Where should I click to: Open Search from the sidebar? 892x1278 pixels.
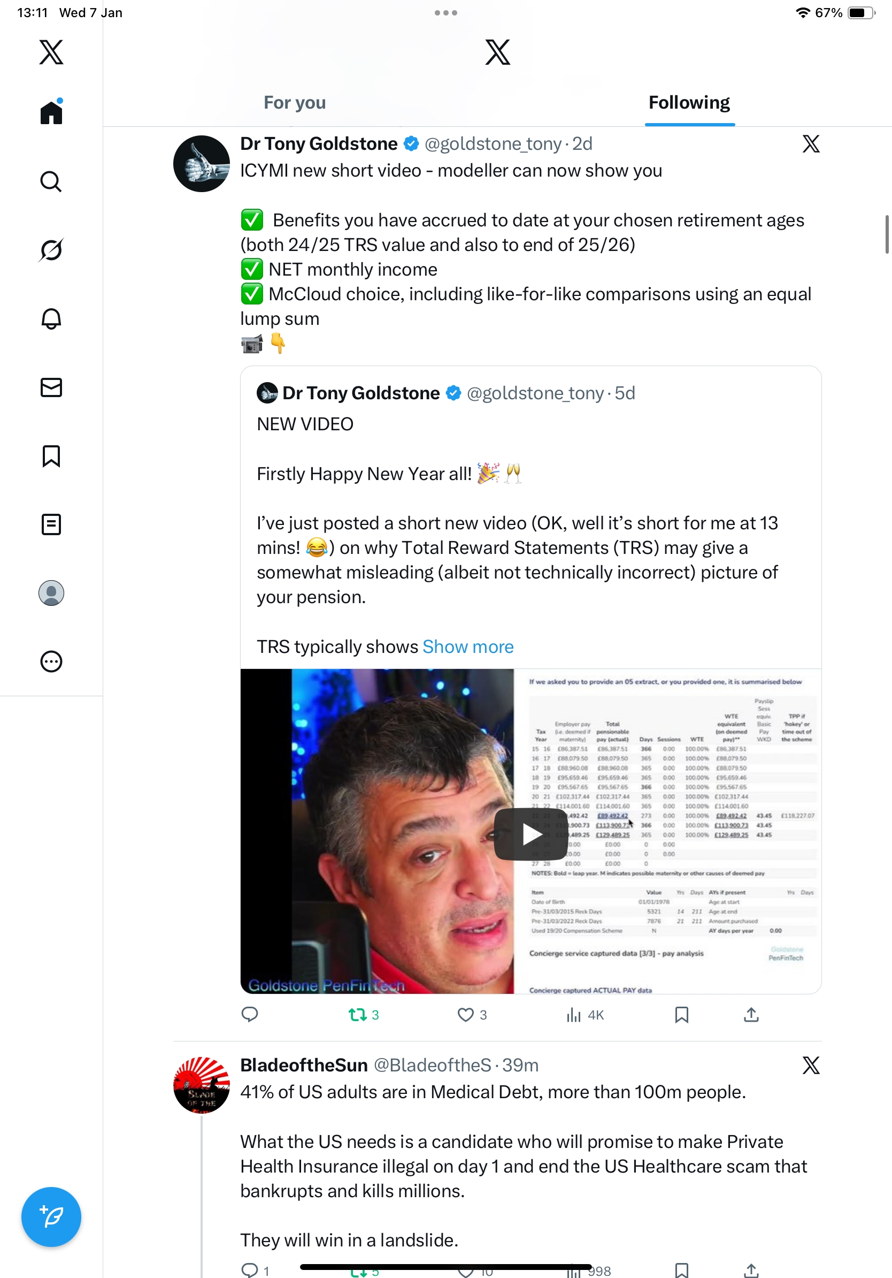[x=51, y=181]
